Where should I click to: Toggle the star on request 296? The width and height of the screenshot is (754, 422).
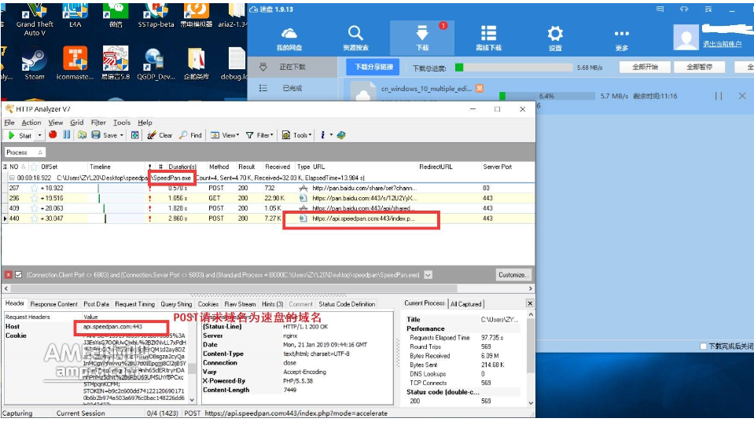(x=34, y=198)
